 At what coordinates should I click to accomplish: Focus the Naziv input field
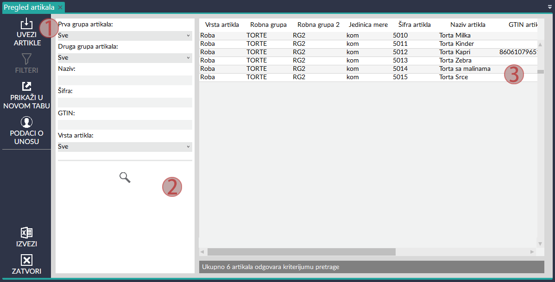point(125,80)
